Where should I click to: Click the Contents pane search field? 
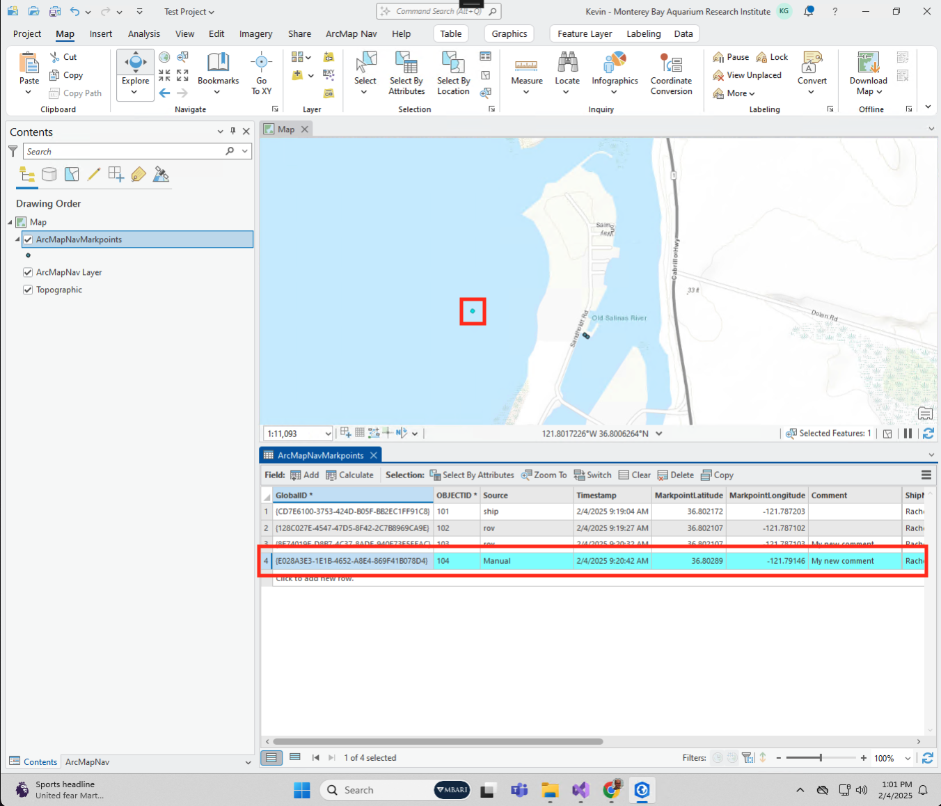tap(125, 152)
